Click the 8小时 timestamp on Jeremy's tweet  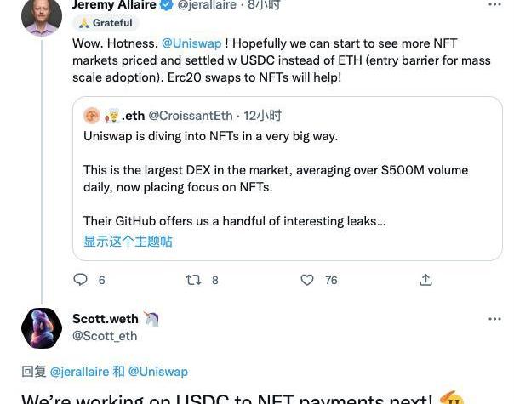point(263,5)
